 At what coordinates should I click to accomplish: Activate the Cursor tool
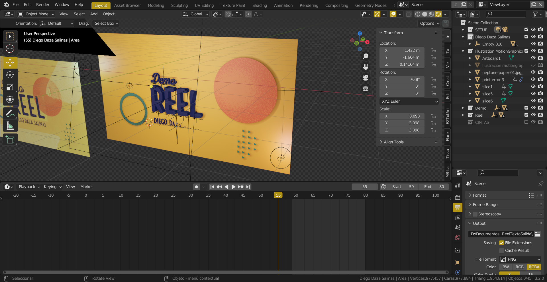[x=10, y=49]
